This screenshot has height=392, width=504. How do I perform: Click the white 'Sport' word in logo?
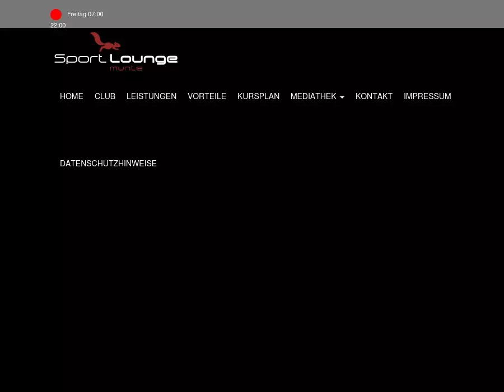(x=81, y=59)
